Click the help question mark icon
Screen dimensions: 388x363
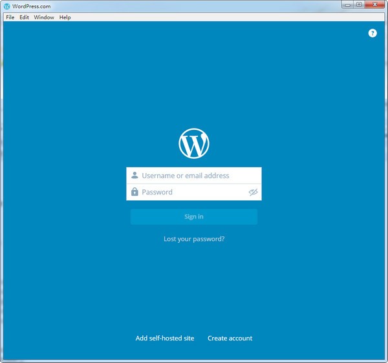click(372, 33)
